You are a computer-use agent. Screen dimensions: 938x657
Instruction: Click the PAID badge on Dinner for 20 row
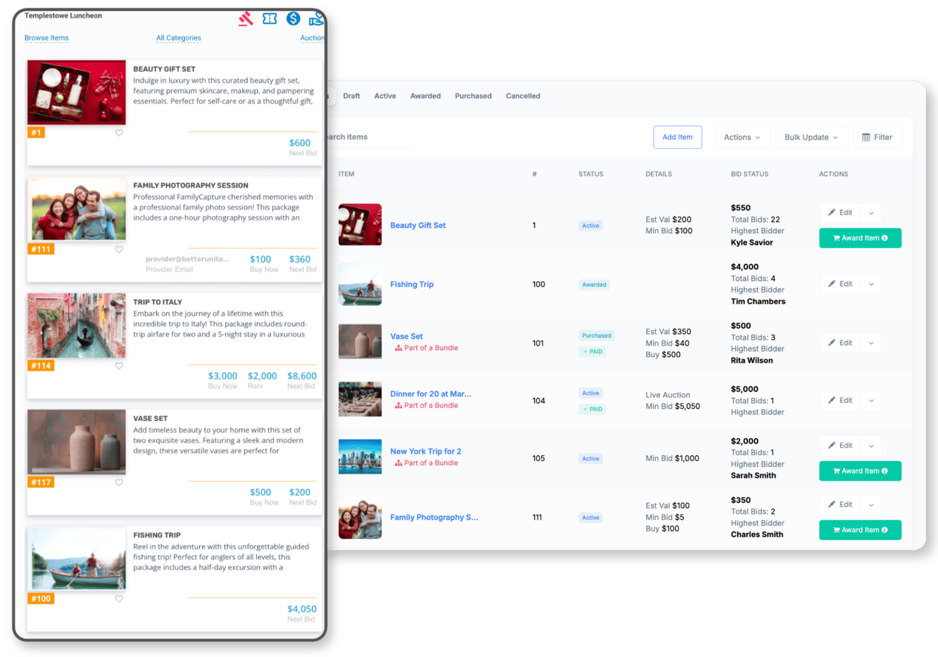coord(593,409)
